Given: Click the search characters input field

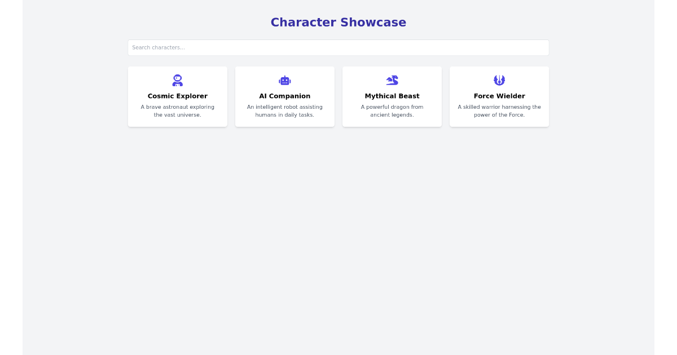Looking at the screenshot, I should (338, 47).
